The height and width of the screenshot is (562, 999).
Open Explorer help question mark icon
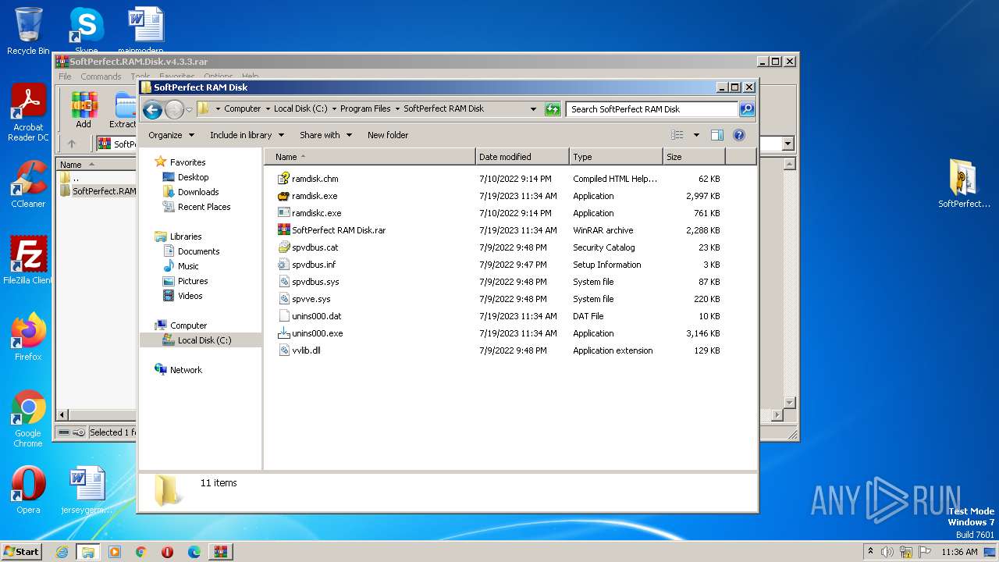coord(739,135)
